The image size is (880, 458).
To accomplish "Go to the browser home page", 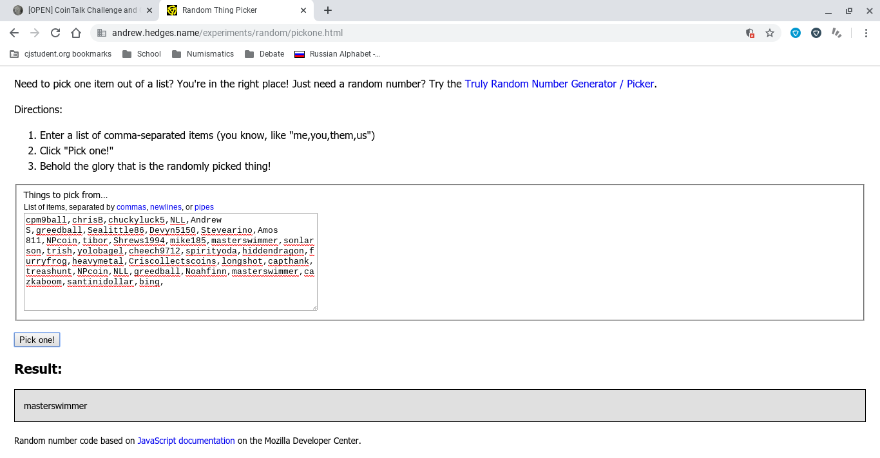I will tap(76, 33).
